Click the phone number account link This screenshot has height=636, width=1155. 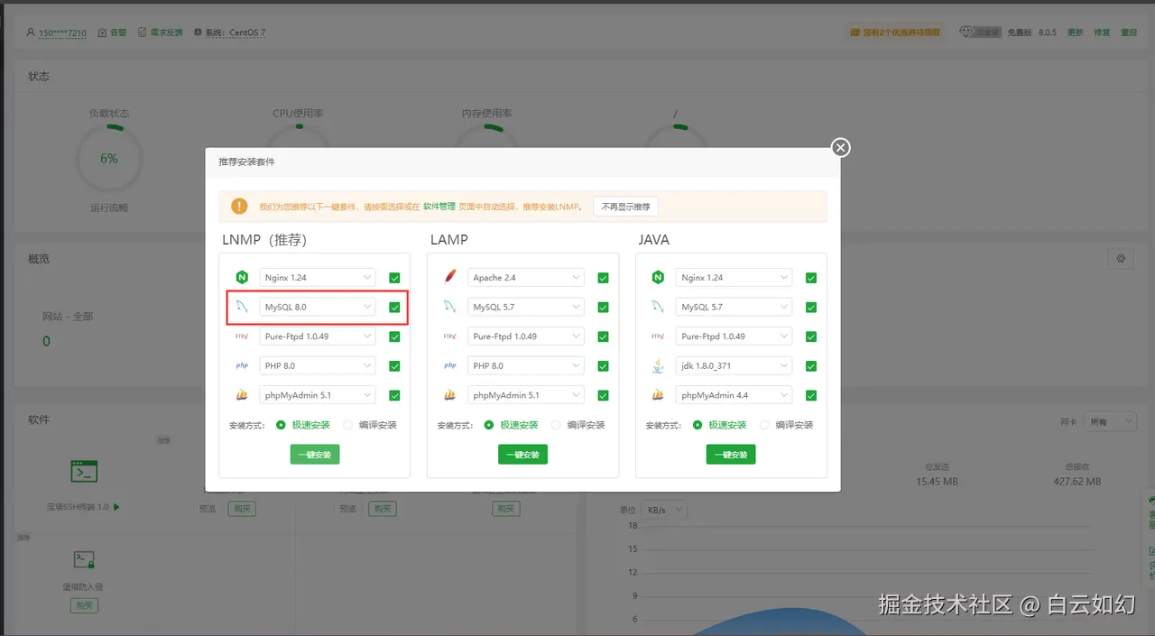click(x=62, y=32)
